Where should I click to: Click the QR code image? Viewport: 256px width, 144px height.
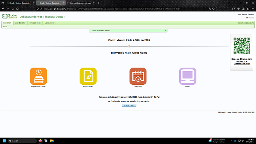click(242, 46)
